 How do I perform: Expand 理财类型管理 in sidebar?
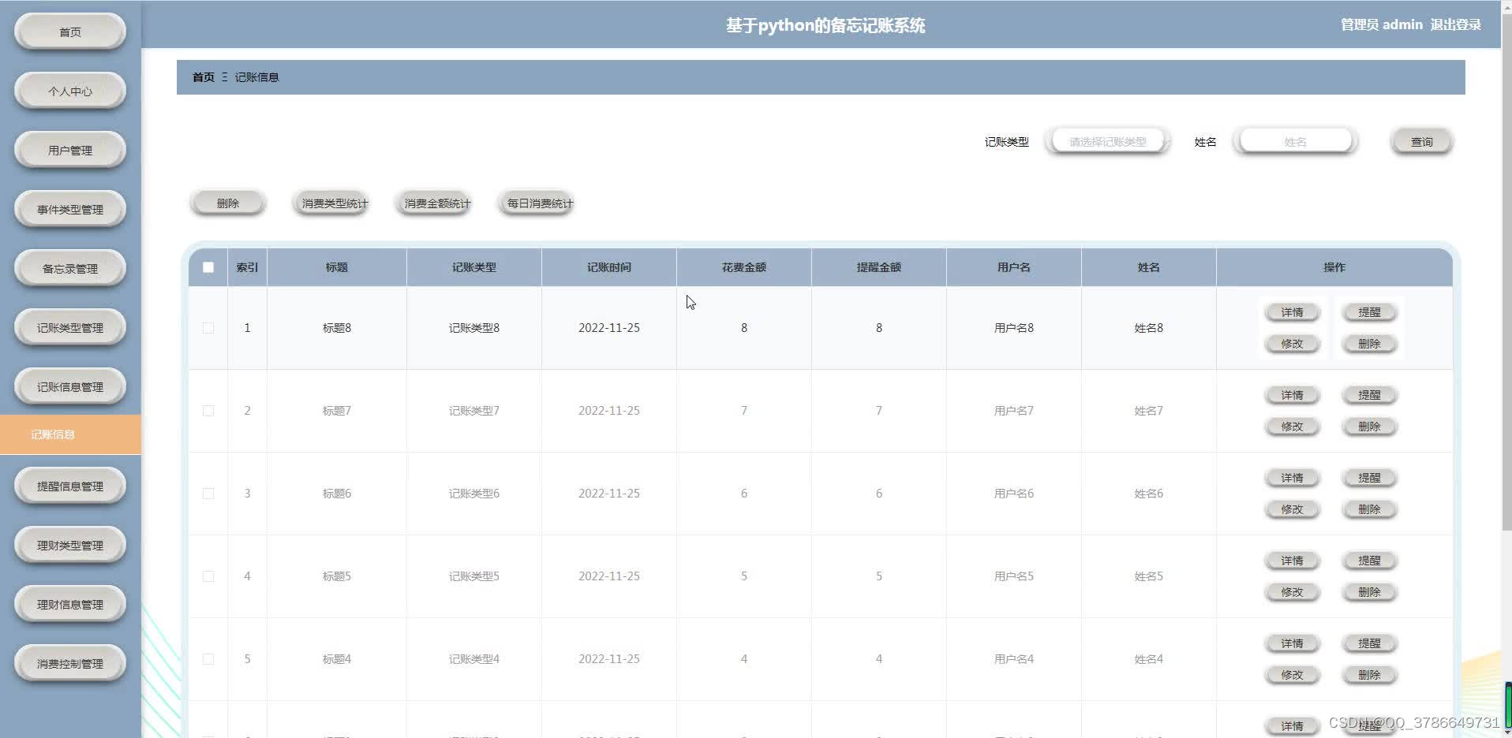(70, 545)
